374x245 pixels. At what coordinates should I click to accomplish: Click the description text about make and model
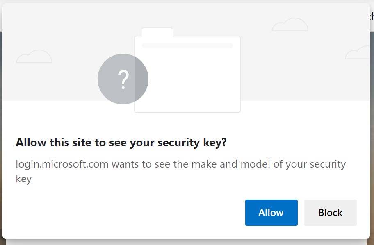pyautogui.click(x=180, y=164)
